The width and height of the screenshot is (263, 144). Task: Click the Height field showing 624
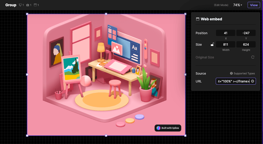pos(246,45)
